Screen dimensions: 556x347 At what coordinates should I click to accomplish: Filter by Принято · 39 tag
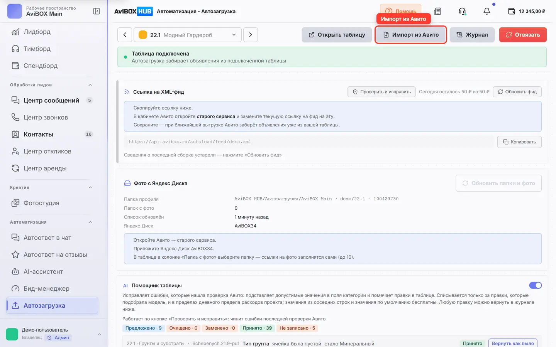257,328
